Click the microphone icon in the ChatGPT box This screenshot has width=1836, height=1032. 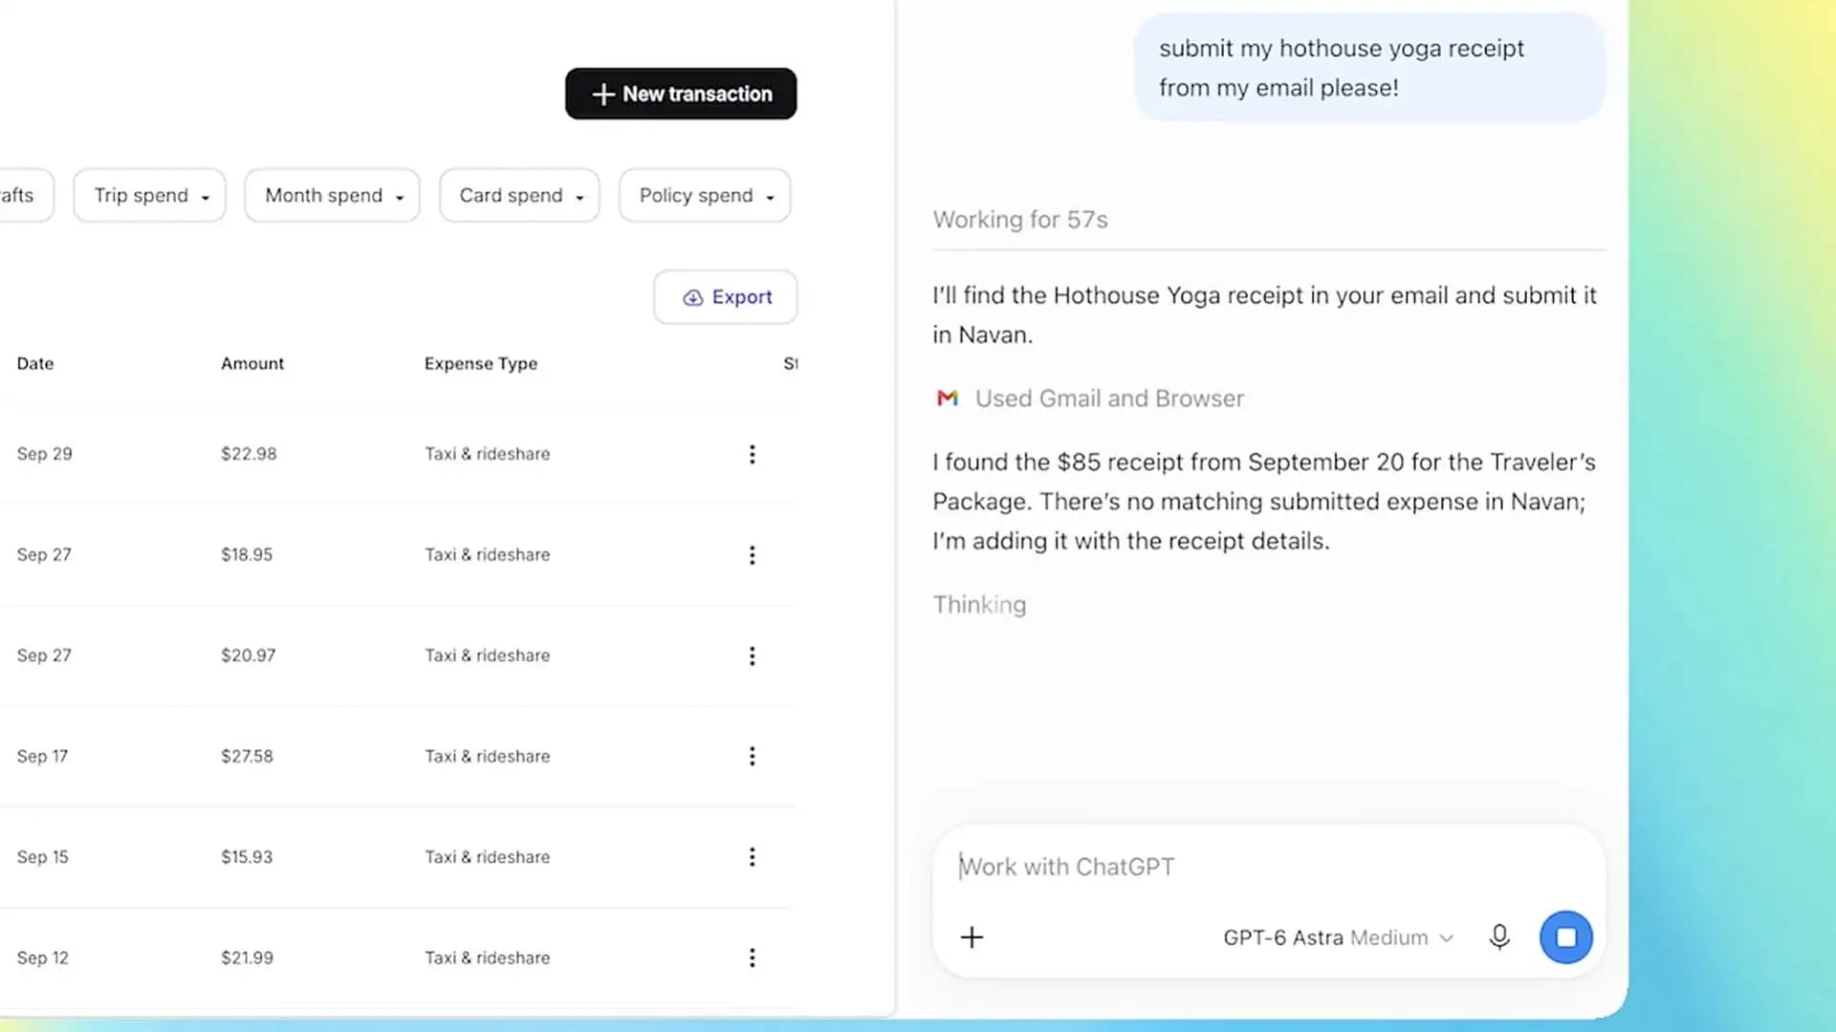(x=1499, y=937)
